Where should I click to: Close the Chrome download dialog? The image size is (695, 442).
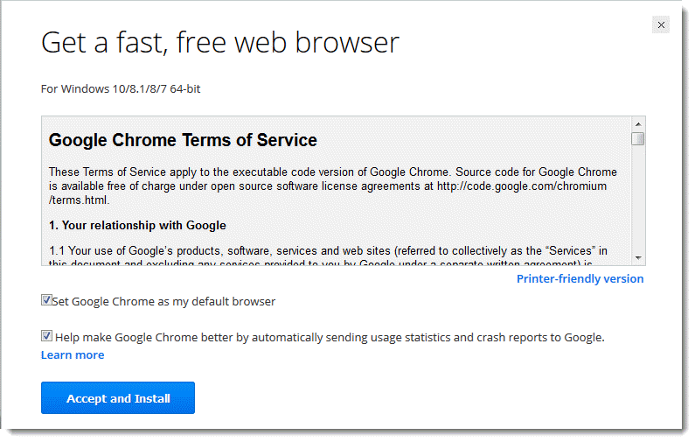point(661,25)
